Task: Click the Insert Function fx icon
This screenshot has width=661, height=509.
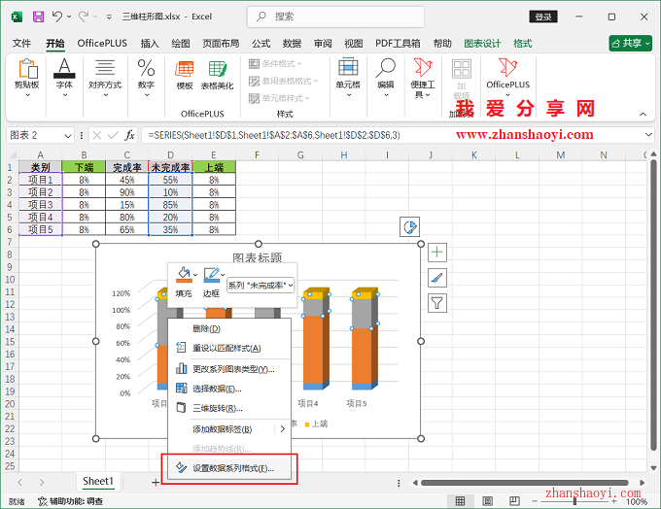Action: tap(129, 135)
